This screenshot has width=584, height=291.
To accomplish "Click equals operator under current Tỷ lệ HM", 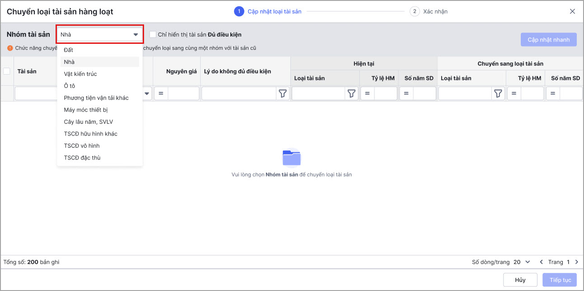I will 367,94.
